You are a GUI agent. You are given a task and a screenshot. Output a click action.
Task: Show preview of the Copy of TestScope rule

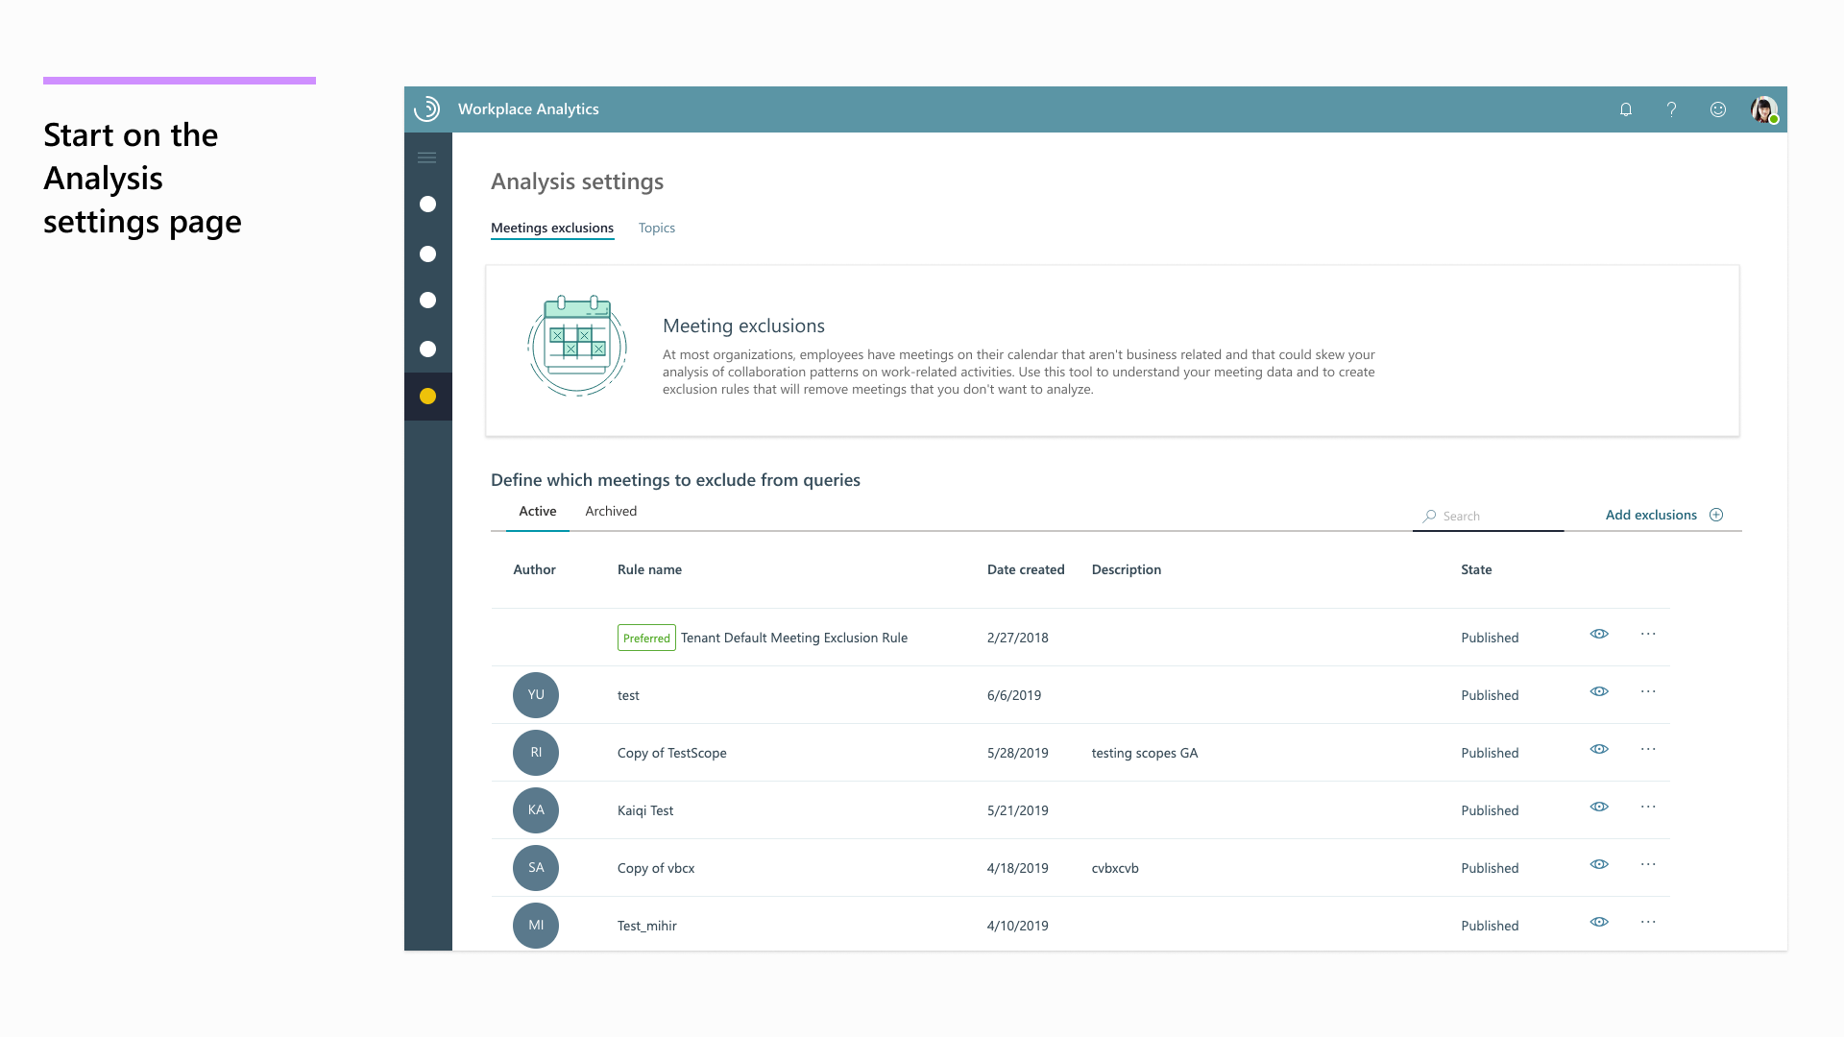click(x=1599, y=749)
